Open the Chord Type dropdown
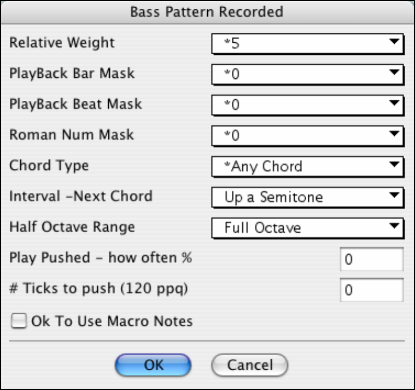 click(306, 166)
